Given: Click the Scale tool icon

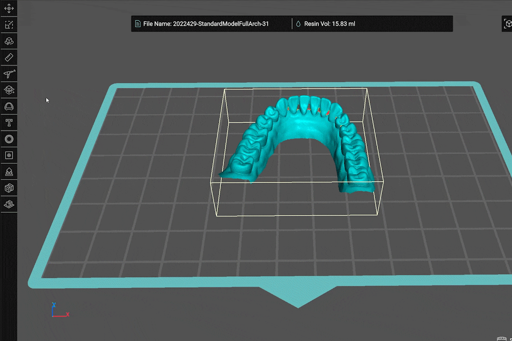Looking at the screenshot, I should point(9,25).
